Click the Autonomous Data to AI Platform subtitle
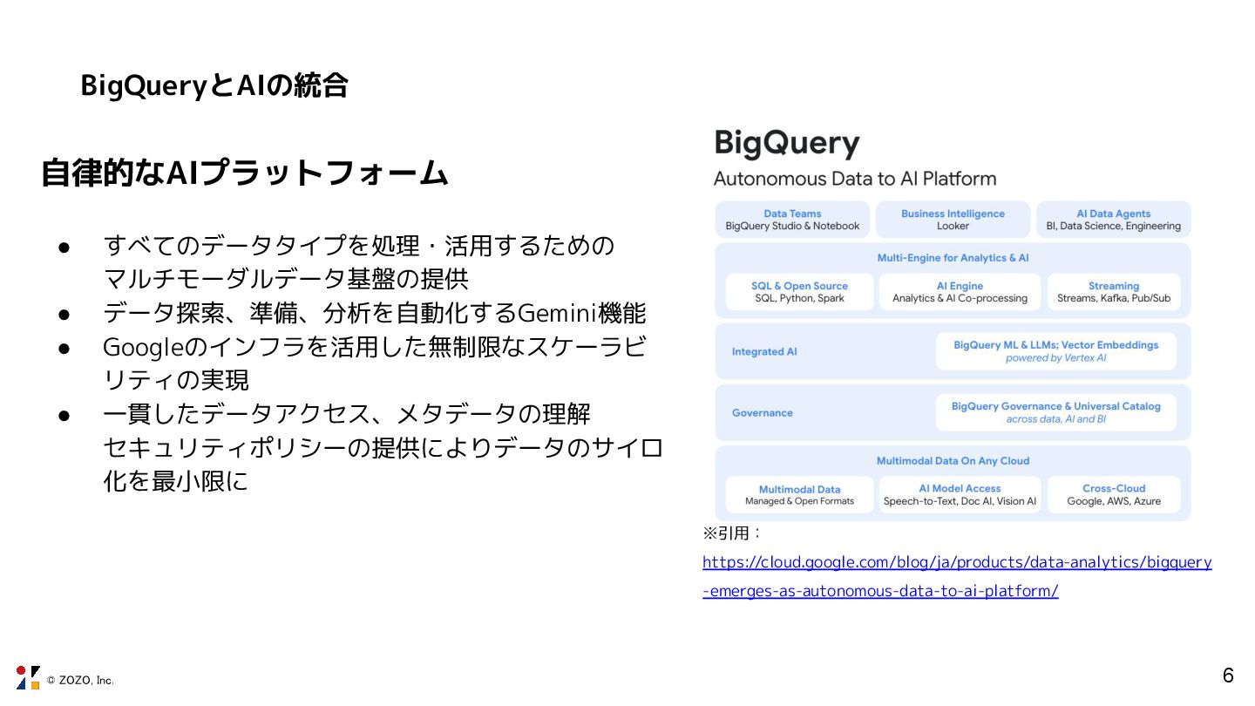This screenshot has width=1255, height=706. [855, 179]
